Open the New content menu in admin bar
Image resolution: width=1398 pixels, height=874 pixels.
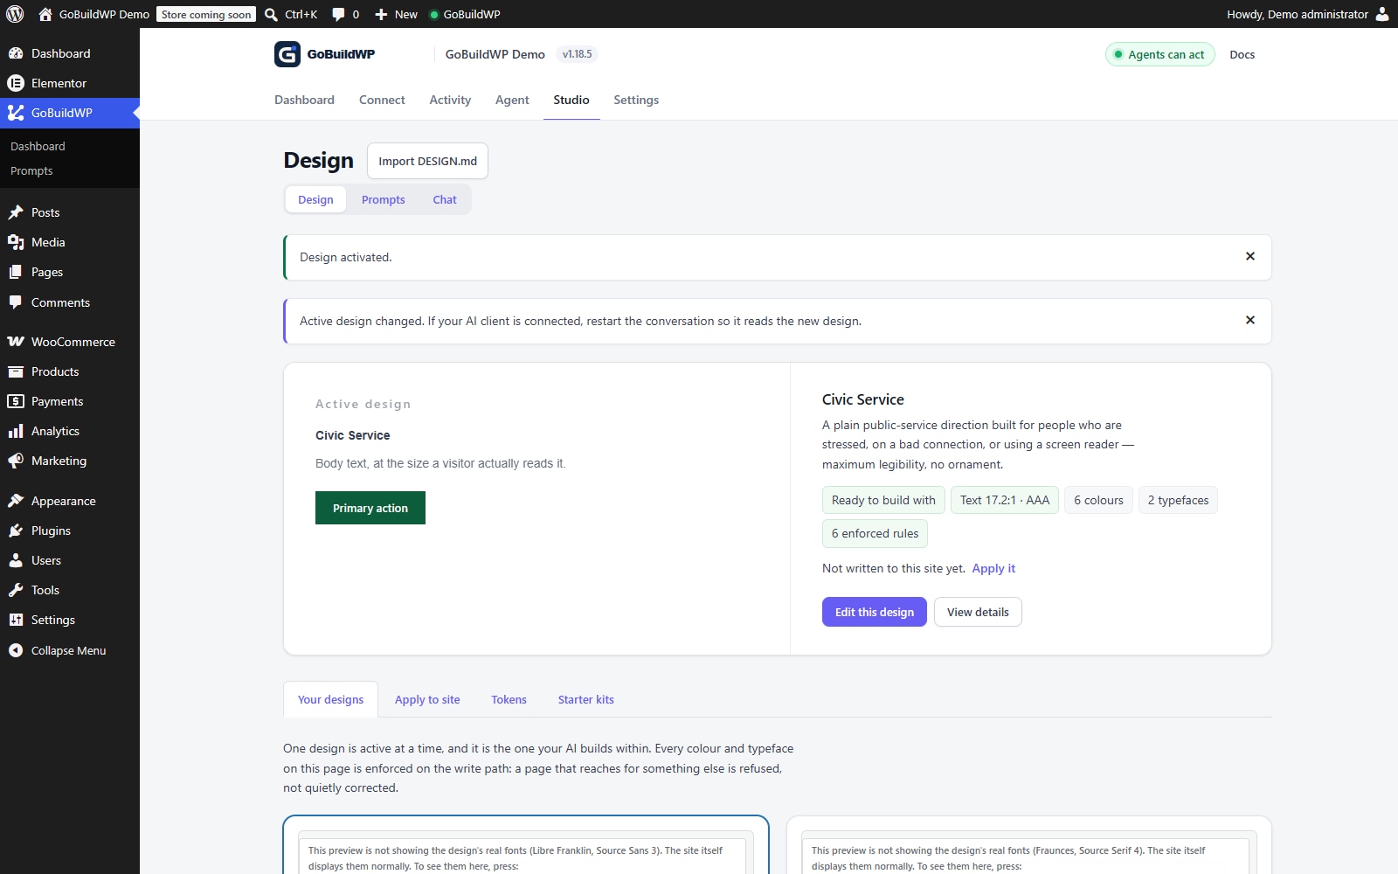point(396,14)
